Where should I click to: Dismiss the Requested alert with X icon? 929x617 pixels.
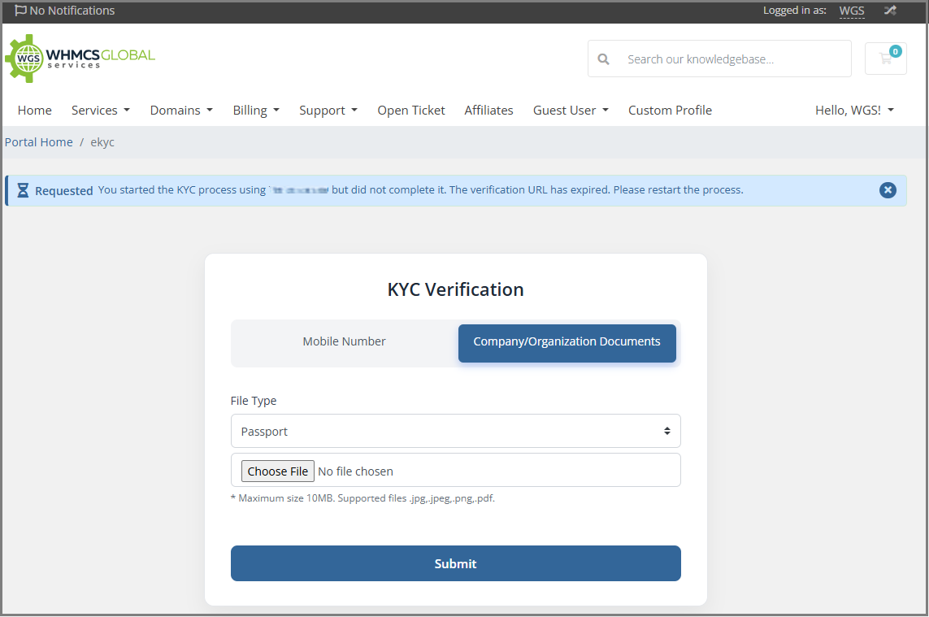[888, 190]
